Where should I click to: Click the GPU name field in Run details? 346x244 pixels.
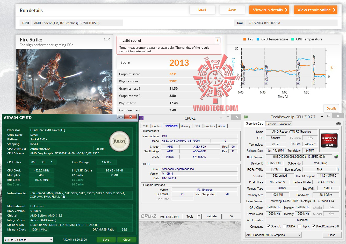[77, 23]
